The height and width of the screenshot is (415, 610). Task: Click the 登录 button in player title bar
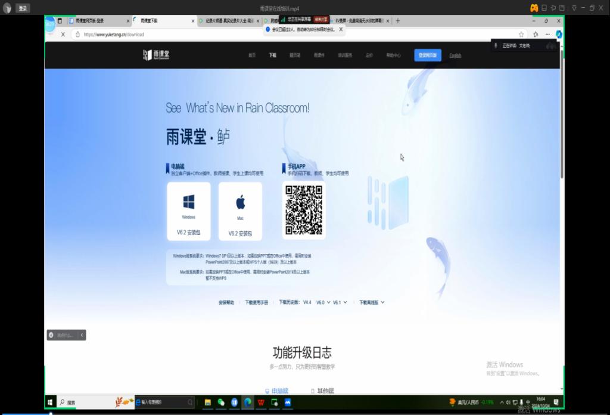(x=23, y=8)
